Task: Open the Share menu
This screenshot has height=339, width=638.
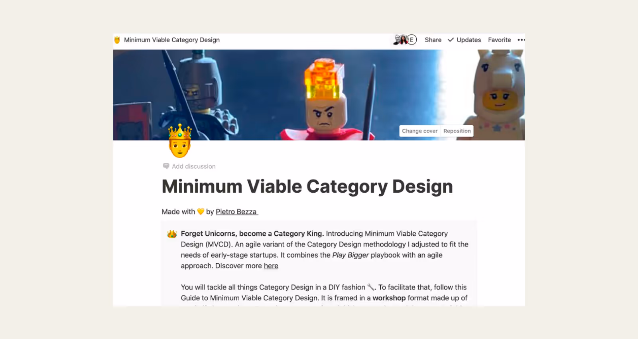Action: click(433, 40)
